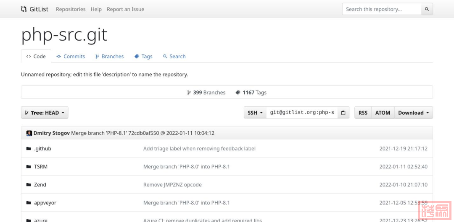This screenshot has height=222, width=454.
Task: Click the ATOM feed button
Action: (x=383, y=113)
